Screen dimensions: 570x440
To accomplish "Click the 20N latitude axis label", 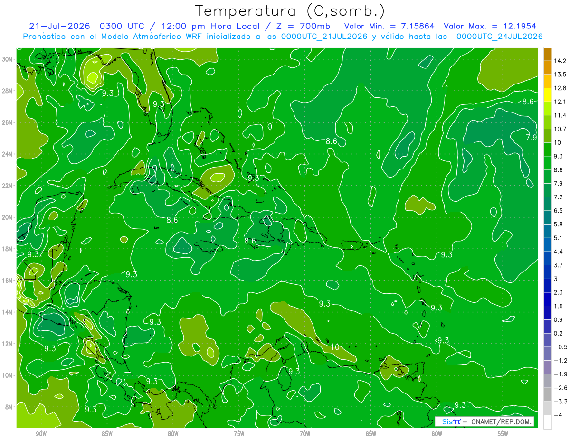I will click(8, 217).
